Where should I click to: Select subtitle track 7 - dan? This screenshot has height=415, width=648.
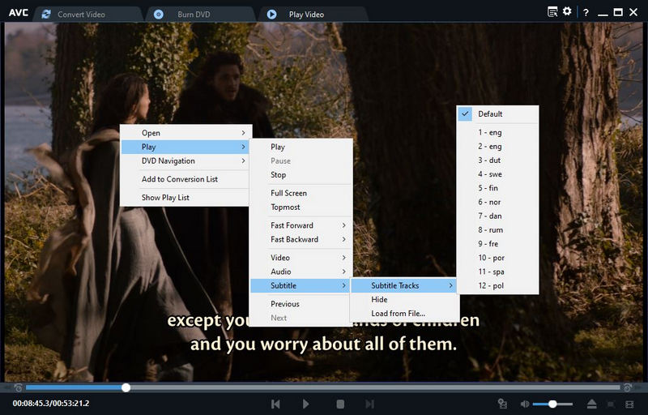498,216
